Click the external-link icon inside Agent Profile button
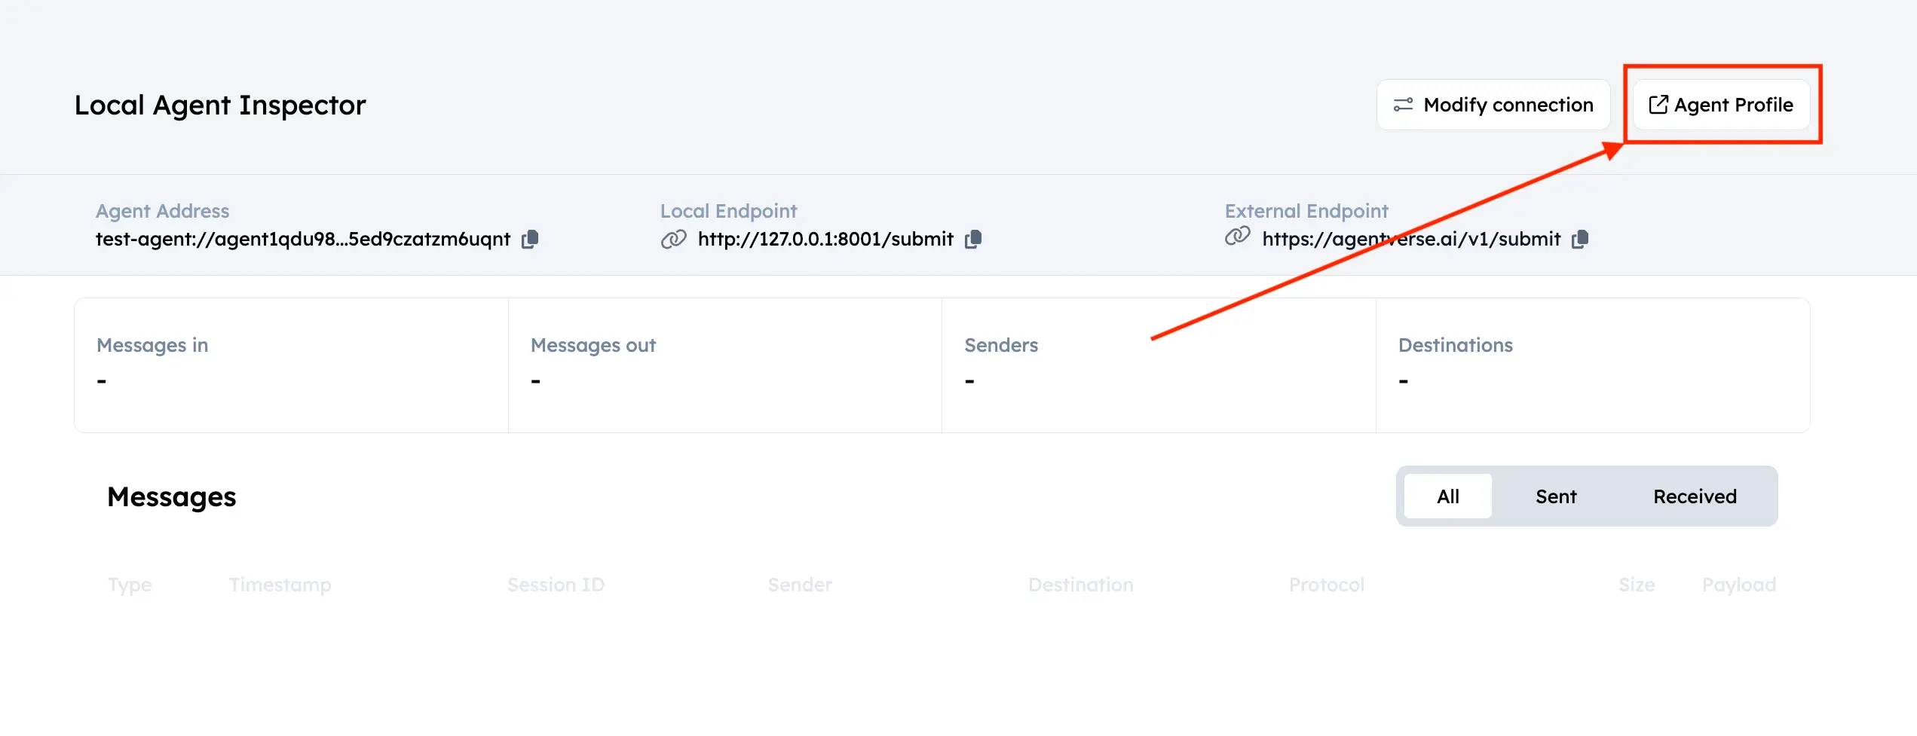 [1658, 105]
